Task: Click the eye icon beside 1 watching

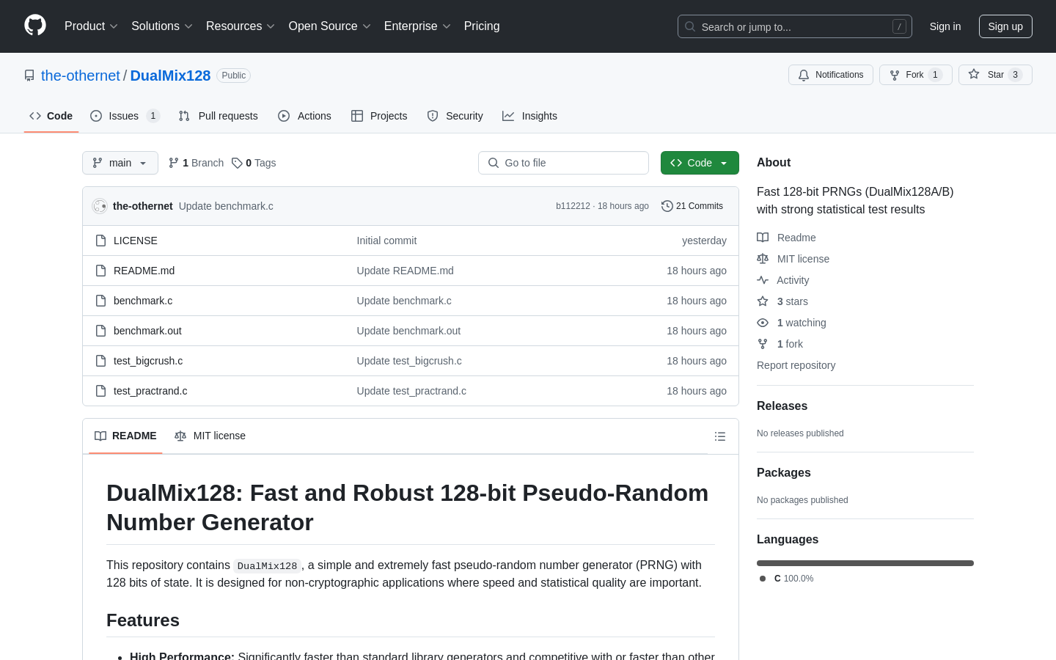Action: 763,323
